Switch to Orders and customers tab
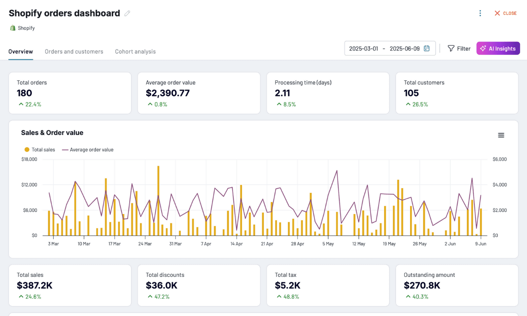Screen dimensions: 527x316 pos(74,51)
